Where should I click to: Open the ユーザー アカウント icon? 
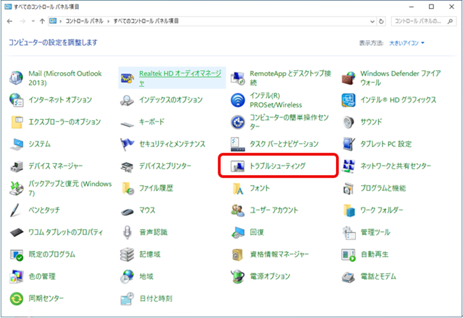(238, 210)
